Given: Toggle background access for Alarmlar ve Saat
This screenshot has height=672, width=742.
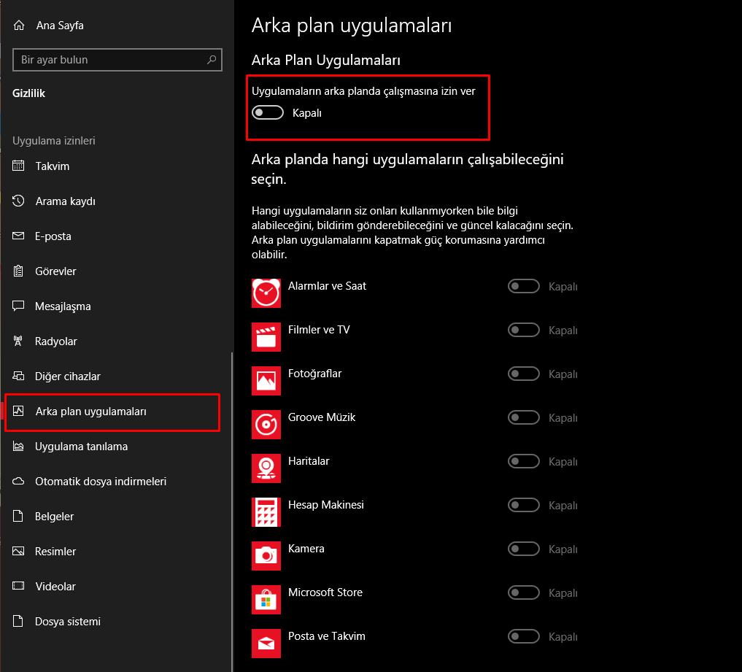Looking at the screenshot, I should (x=524, y=286).
